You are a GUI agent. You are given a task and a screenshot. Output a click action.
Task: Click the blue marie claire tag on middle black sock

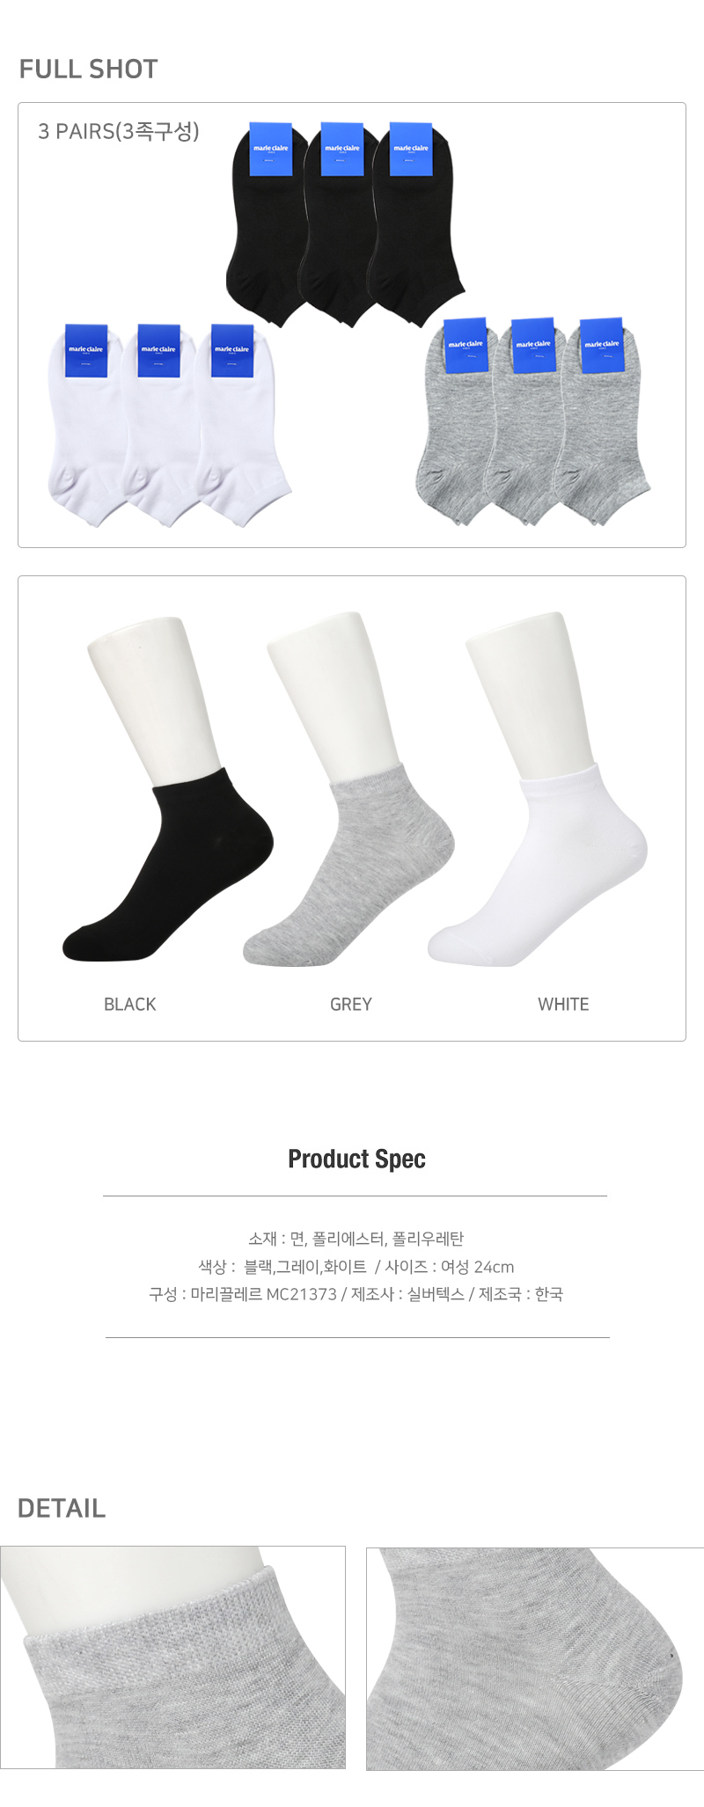pos(342,149)
